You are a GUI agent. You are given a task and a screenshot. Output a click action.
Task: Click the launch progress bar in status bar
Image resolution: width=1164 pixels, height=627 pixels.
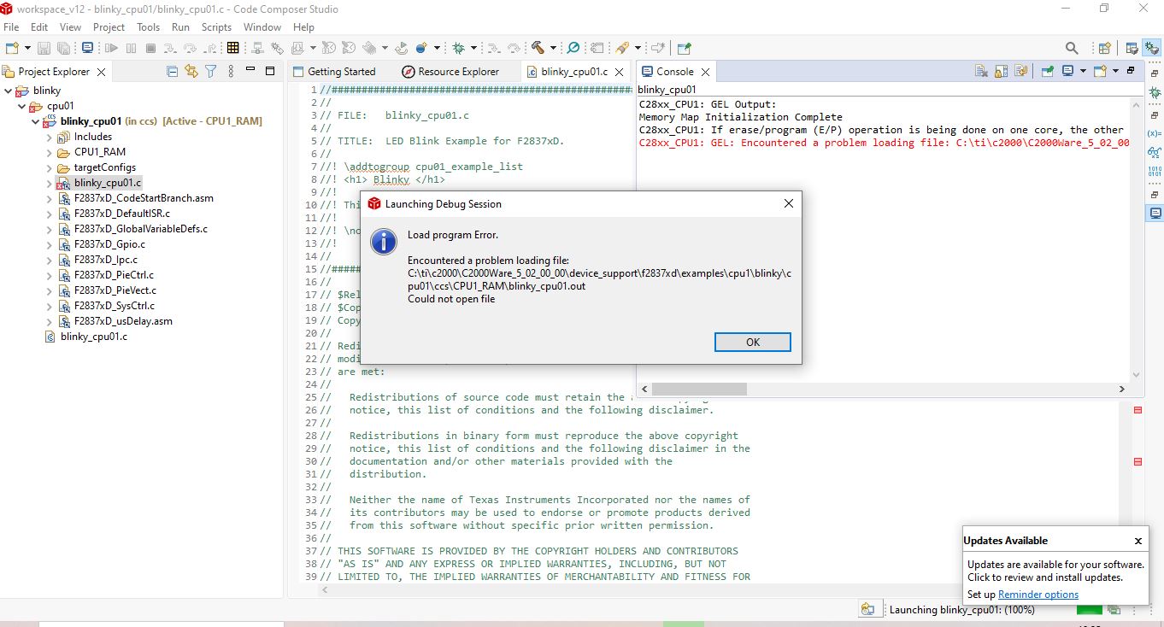tap(1089, 610)
